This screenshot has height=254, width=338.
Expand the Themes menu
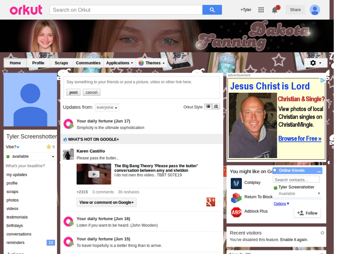[x=152, y=63]
